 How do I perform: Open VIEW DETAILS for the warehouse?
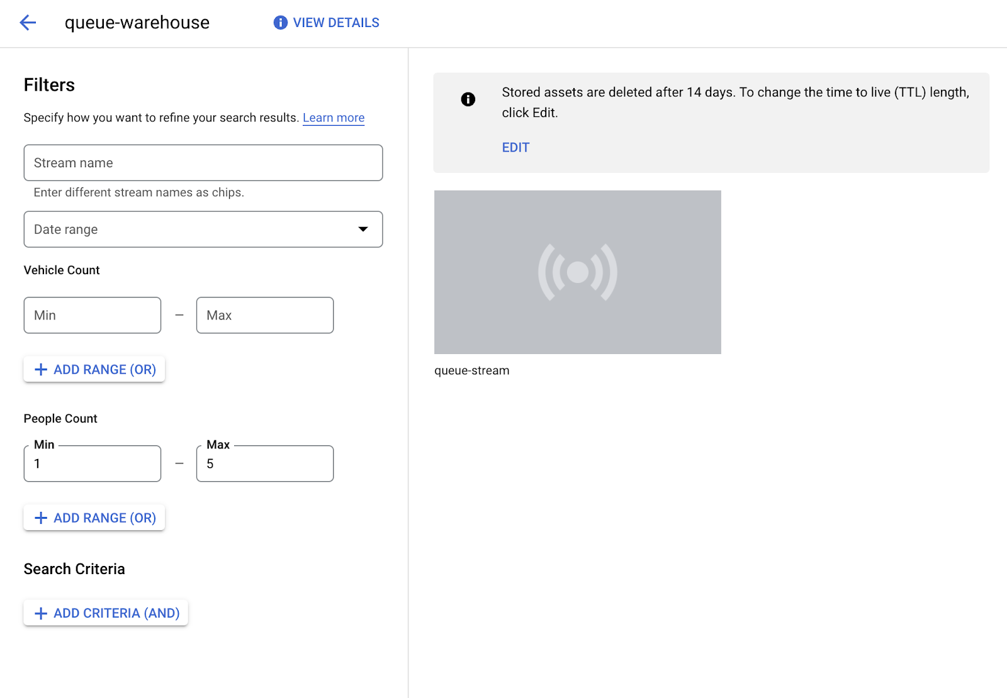pos(336,23)
